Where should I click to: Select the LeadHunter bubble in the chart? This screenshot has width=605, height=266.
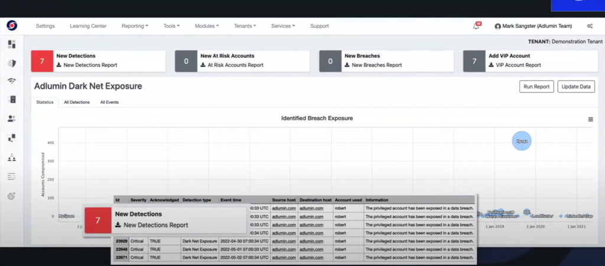(542, 216)
